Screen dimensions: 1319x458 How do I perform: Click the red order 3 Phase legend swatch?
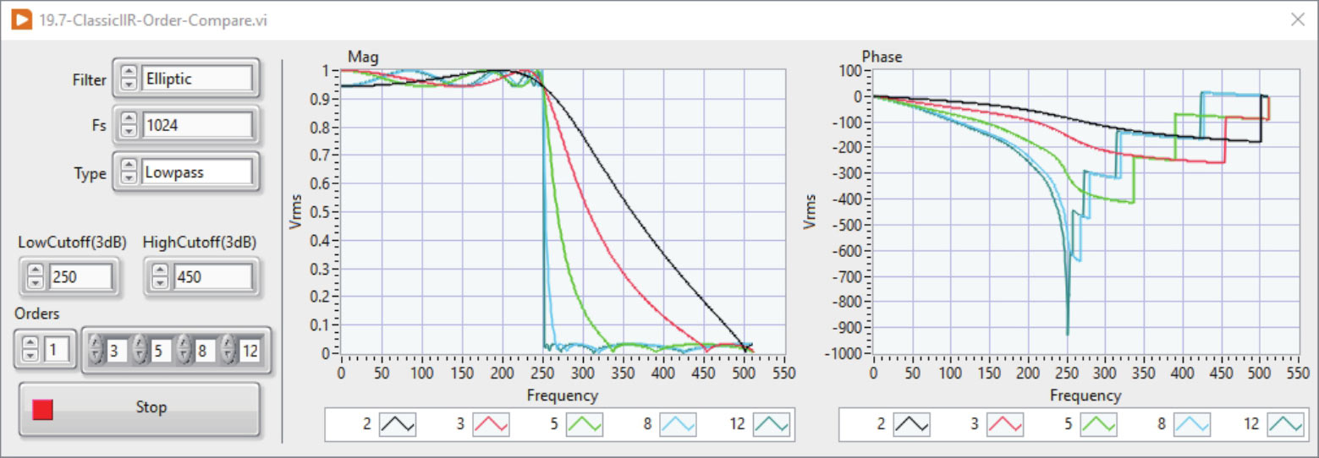[x=1005, y=424]
